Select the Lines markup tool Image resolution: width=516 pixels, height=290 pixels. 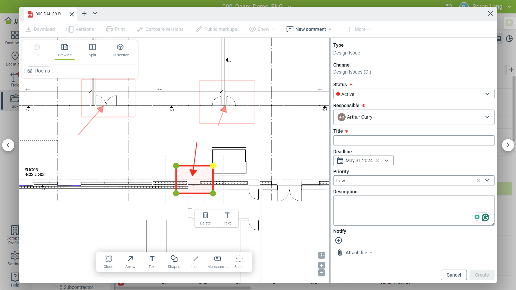click(x=196, y=262)
